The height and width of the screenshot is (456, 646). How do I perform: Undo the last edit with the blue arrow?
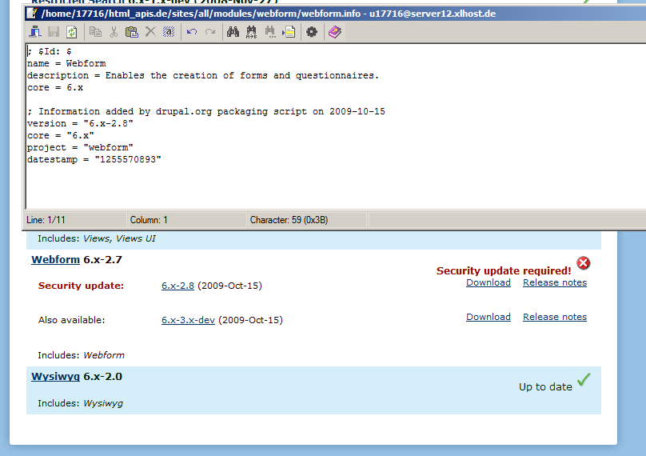tap(192, 32)
